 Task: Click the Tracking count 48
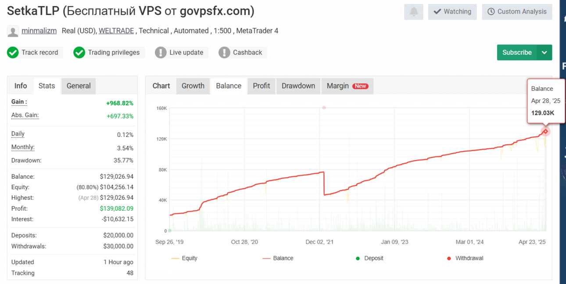pyautogui.click(x=130, y=273)
